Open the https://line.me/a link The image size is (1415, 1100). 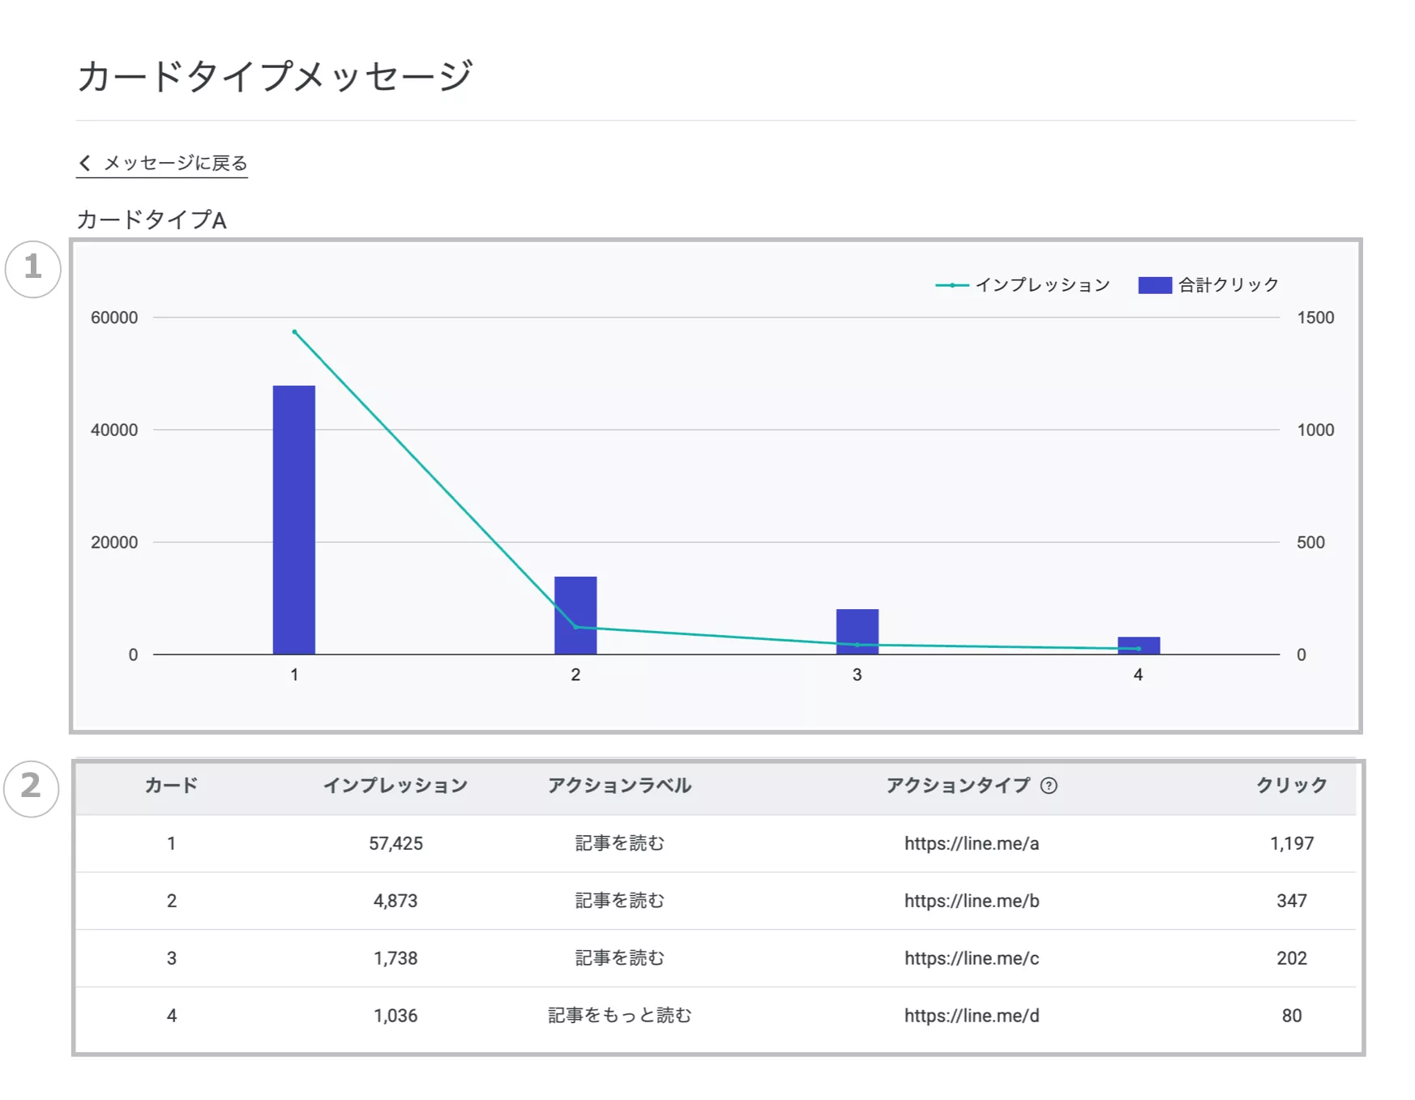[971, 843]
